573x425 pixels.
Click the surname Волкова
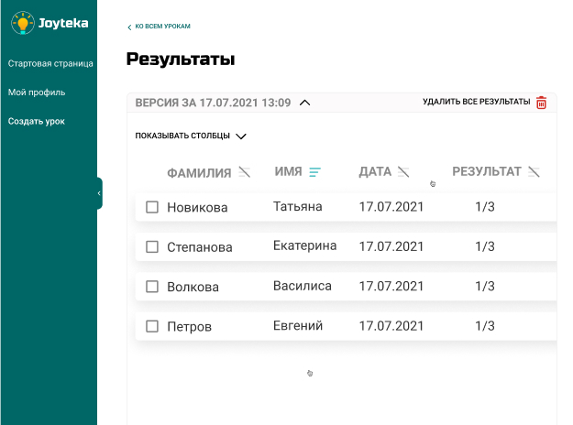pos(193,287)
